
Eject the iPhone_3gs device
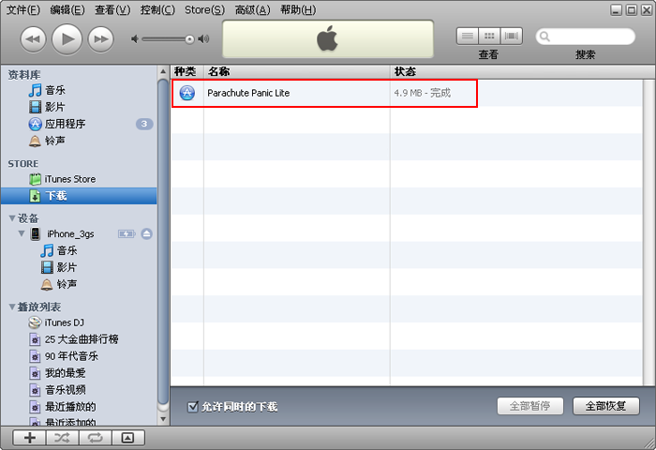146,233
